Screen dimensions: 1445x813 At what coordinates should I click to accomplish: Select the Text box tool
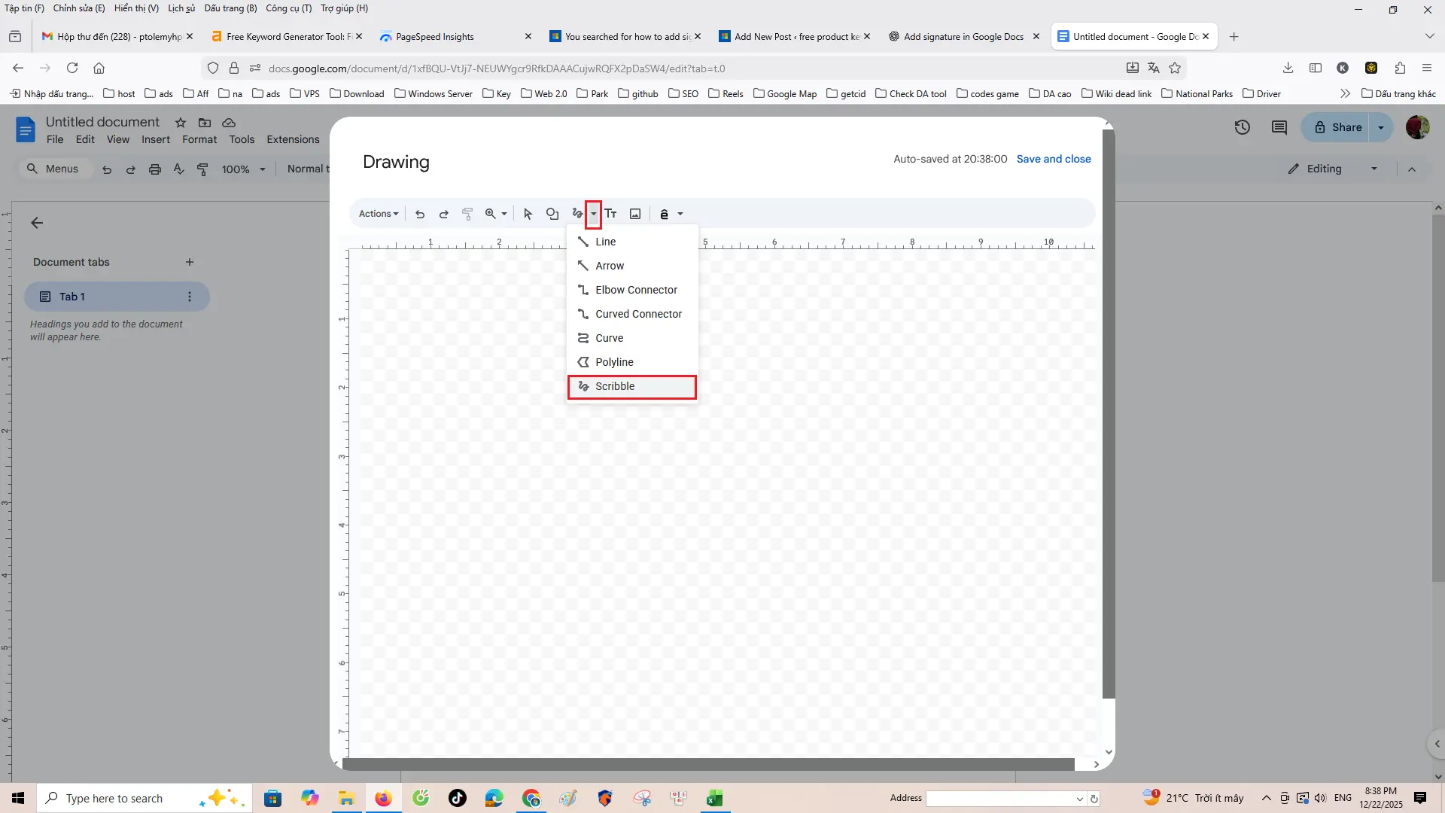coord(610,214)
